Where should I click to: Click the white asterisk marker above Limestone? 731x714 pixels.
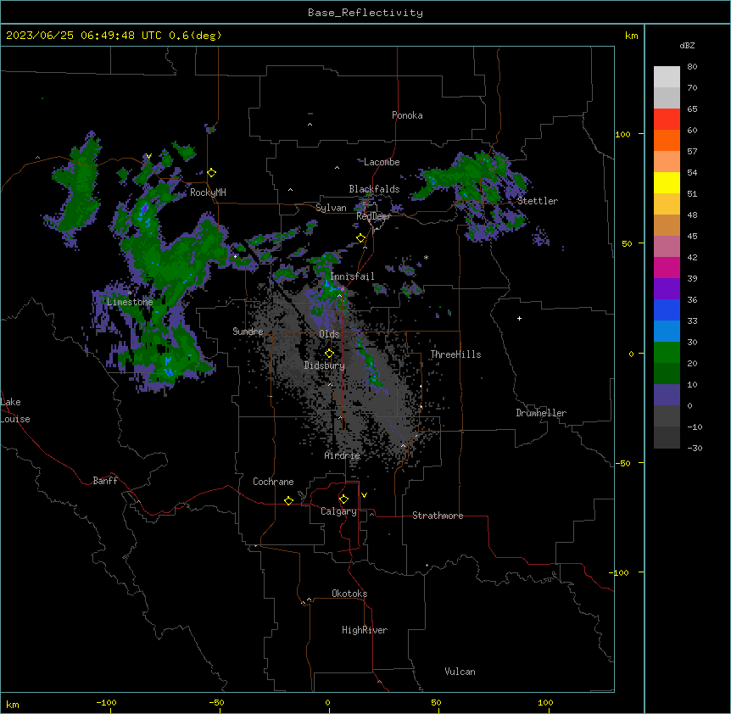click(x=130, y=293)
